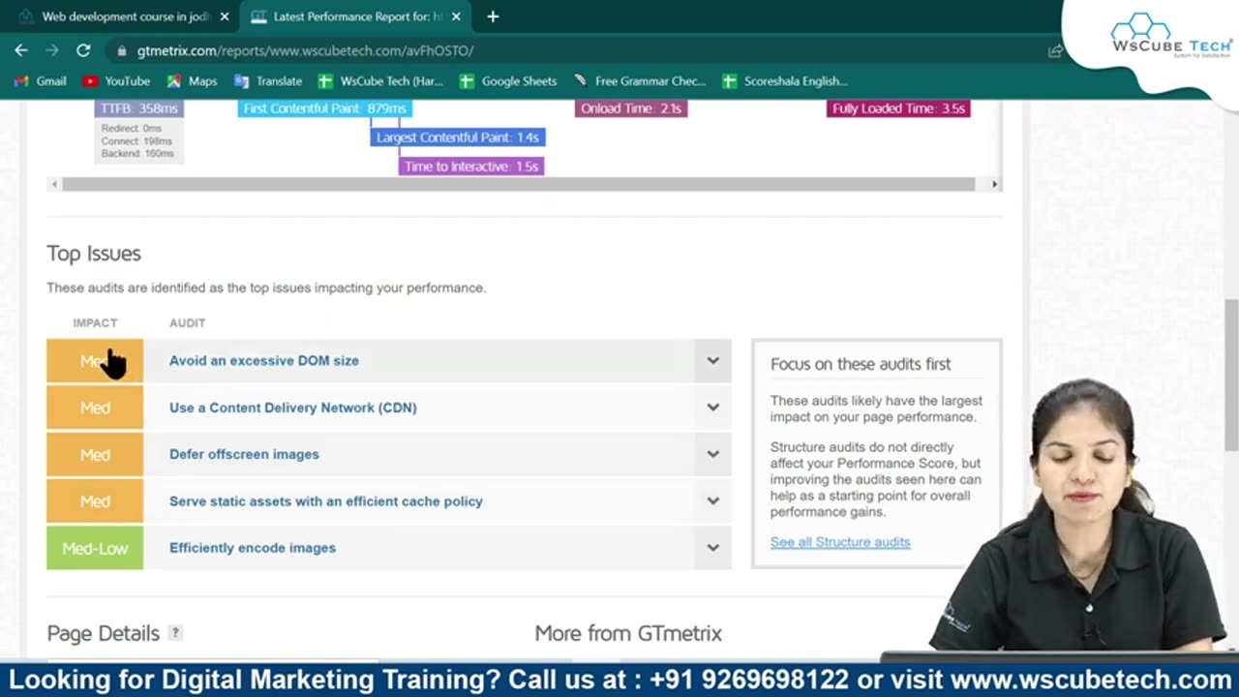Open Avoid an excessive DOM size link

click(263, 361)
